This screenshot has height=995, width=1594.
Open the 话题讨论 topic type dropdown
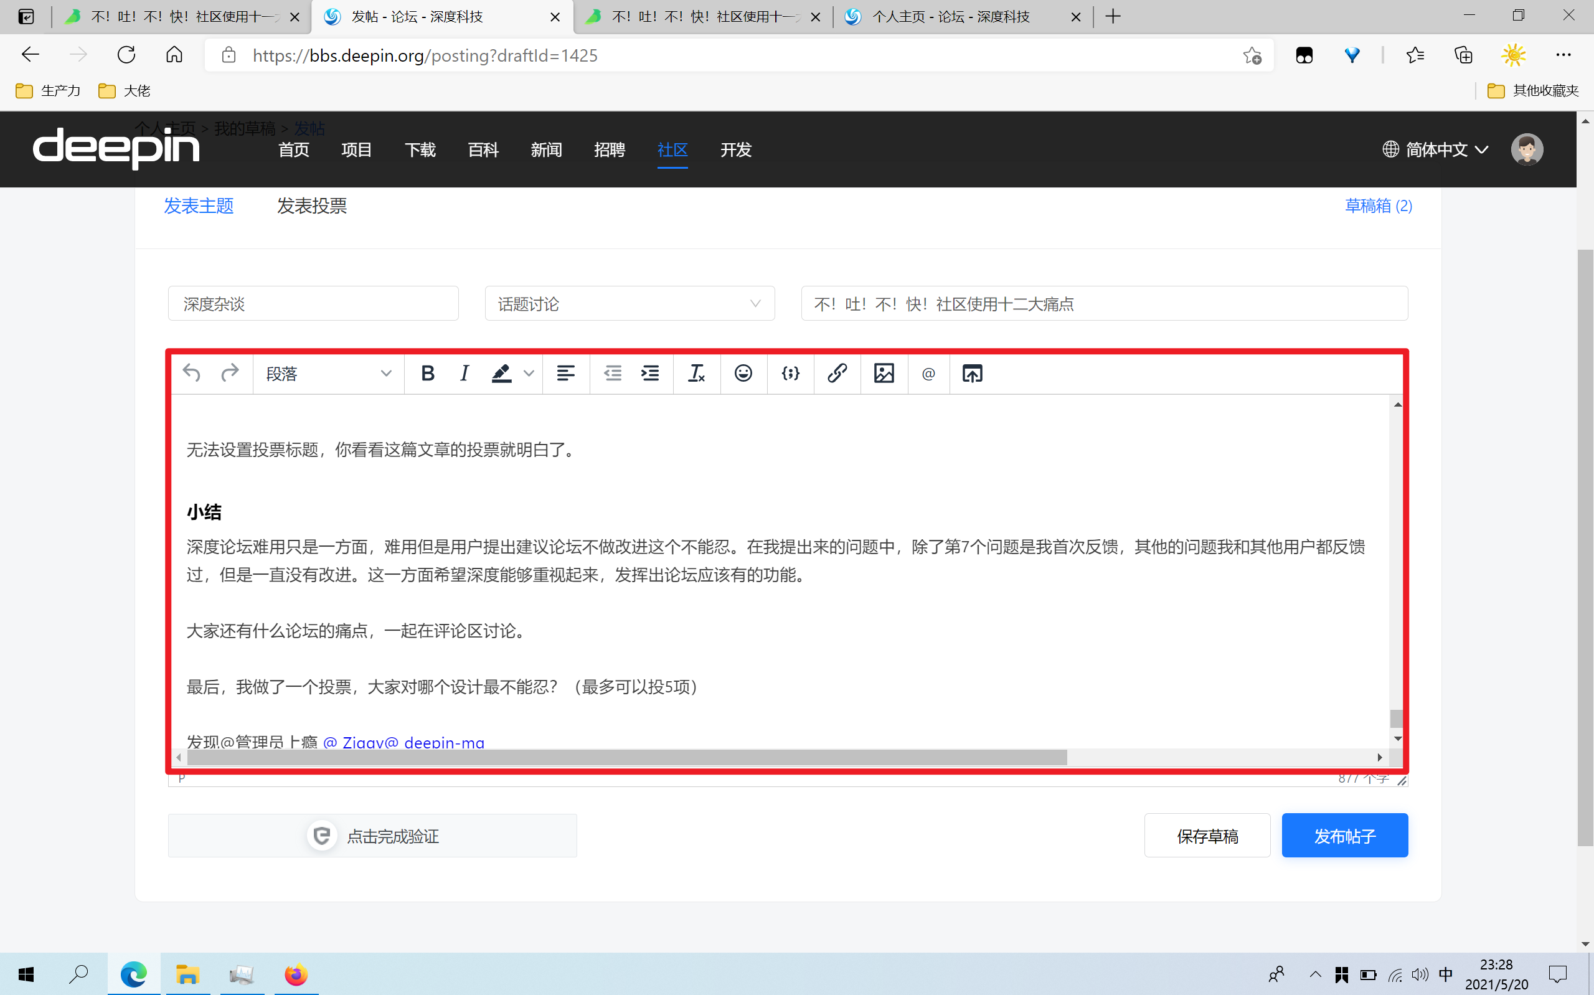point(629,303)
